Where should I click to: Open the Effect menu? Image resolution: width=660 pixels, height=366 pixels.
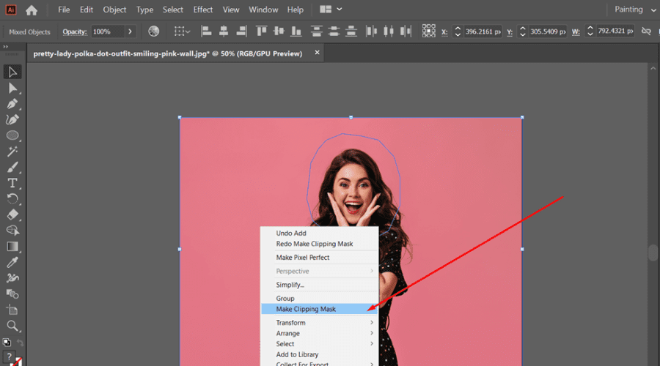[x=203, y=10]
